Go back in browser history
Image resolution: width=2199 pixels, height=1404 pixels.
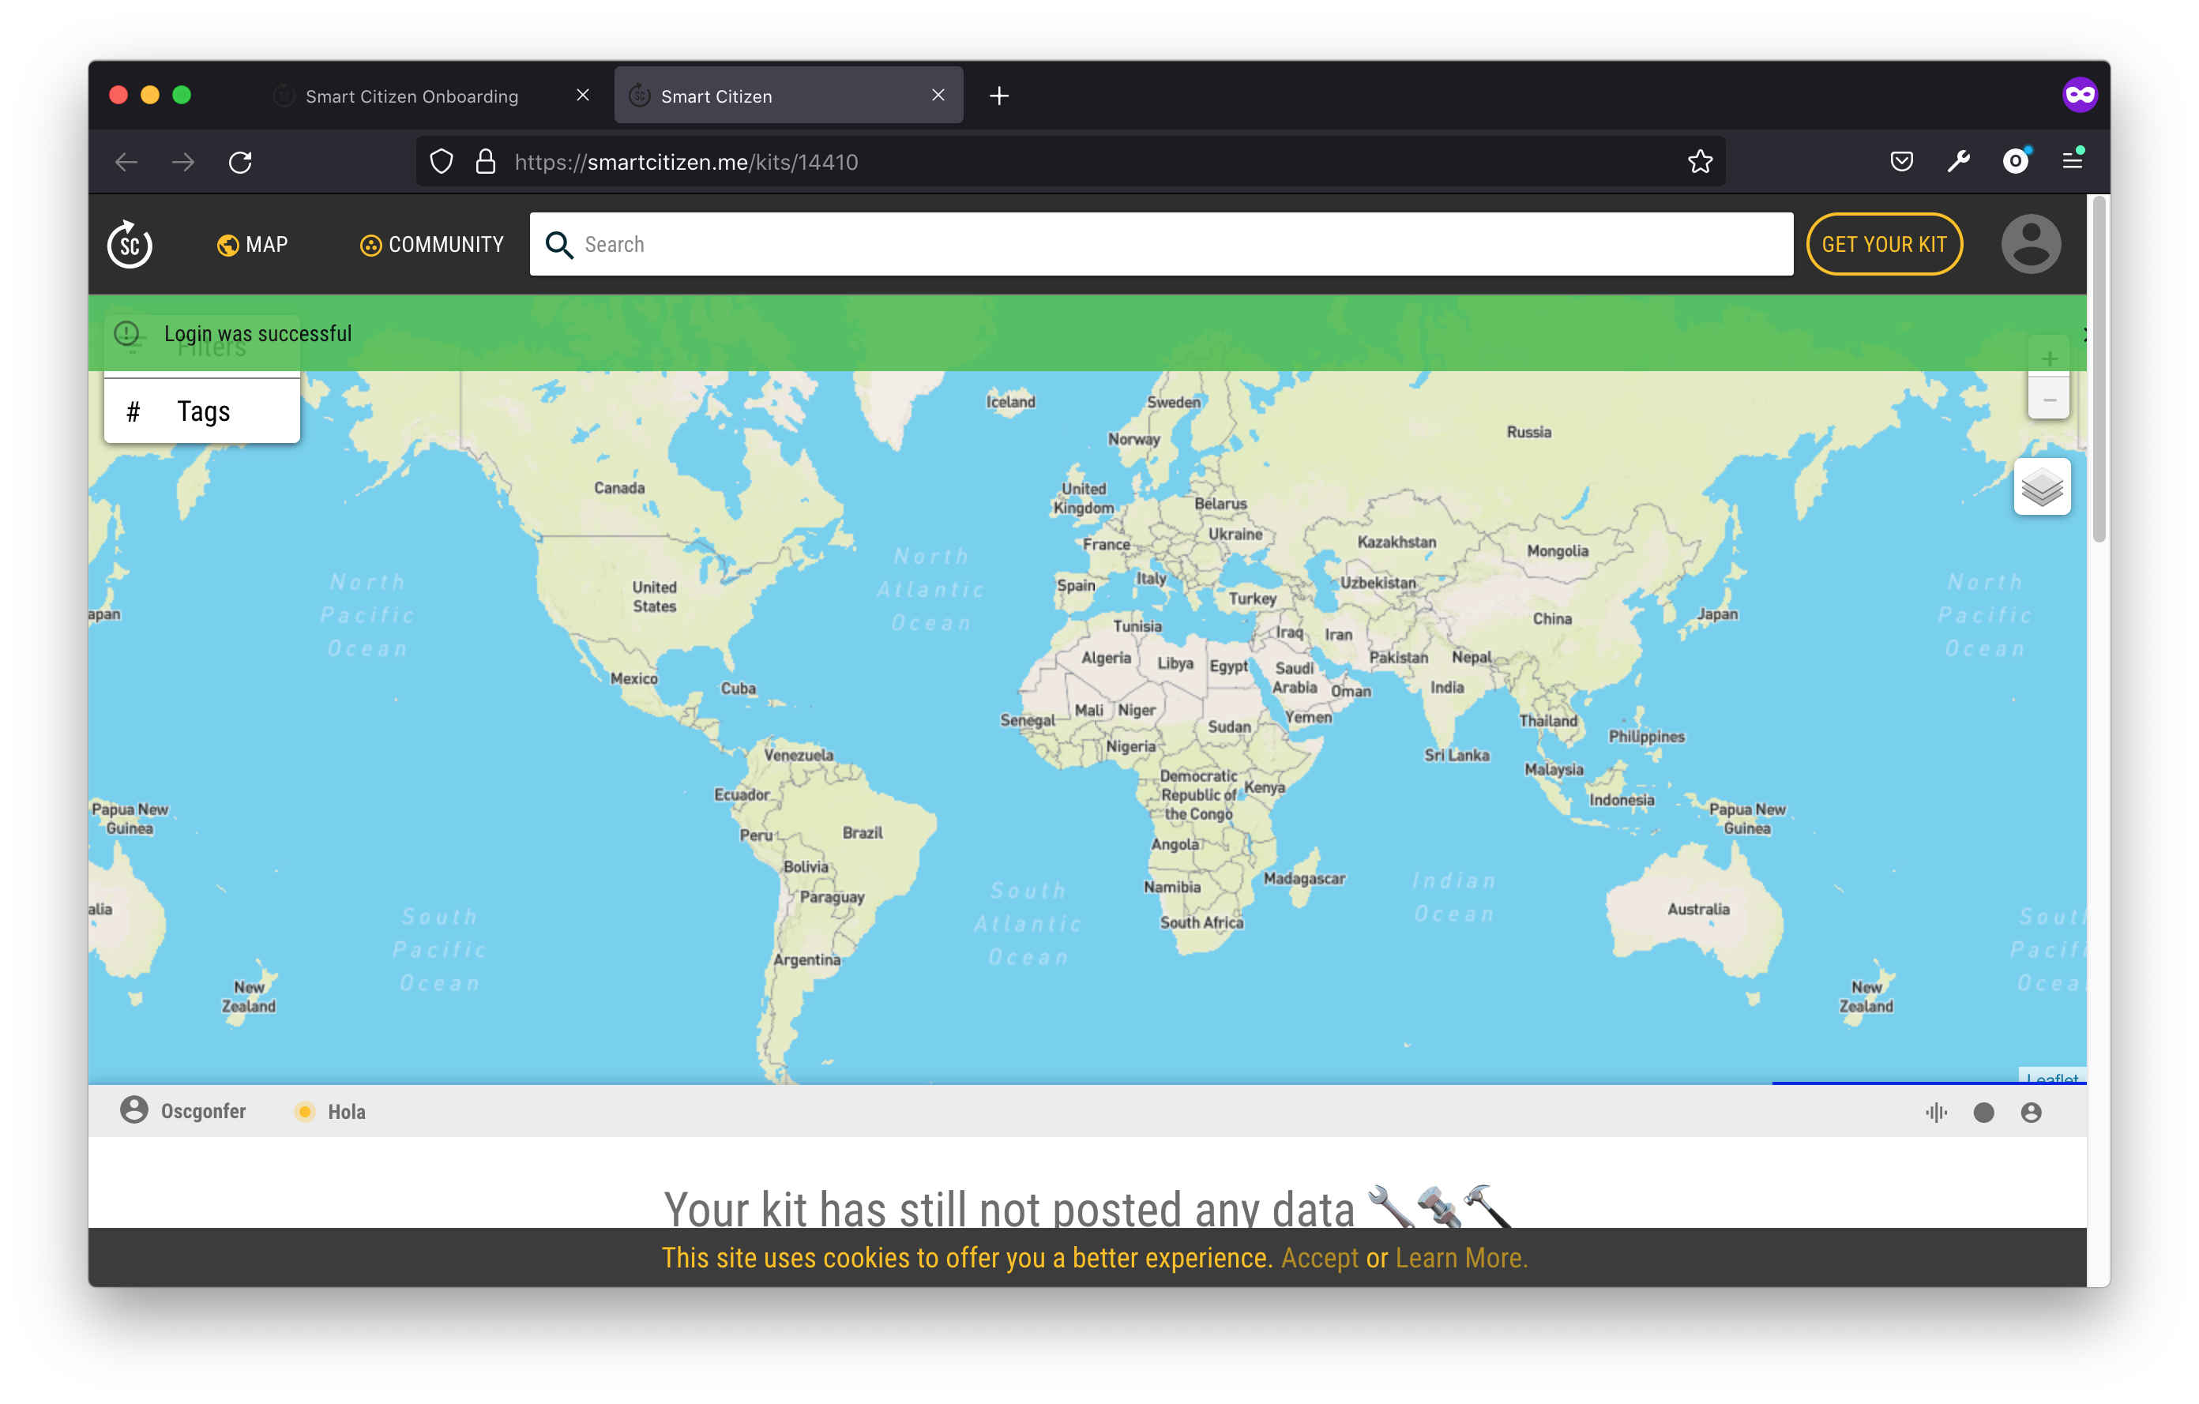(x=127, y=162)
